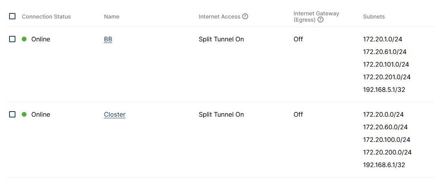Open the Closter network link
Image resolution: width=434 pixels, height=190 pixels.
pos(114,115)
